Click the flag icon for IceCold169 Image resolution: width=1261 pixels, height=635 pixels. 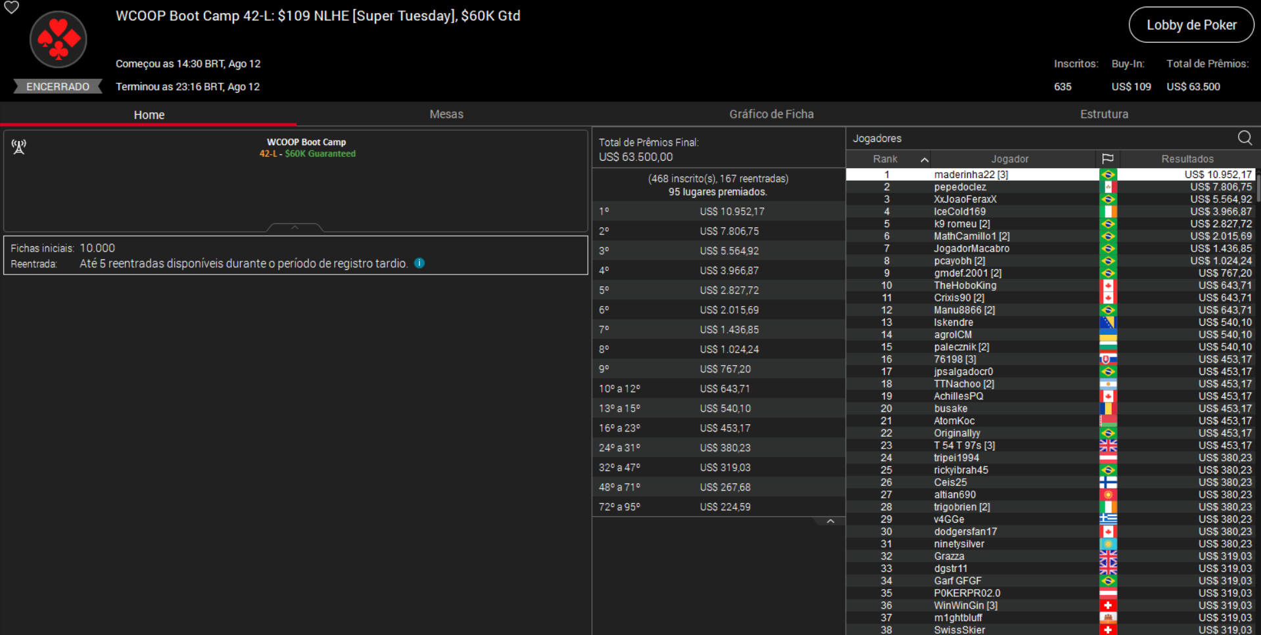(1108, 211)
